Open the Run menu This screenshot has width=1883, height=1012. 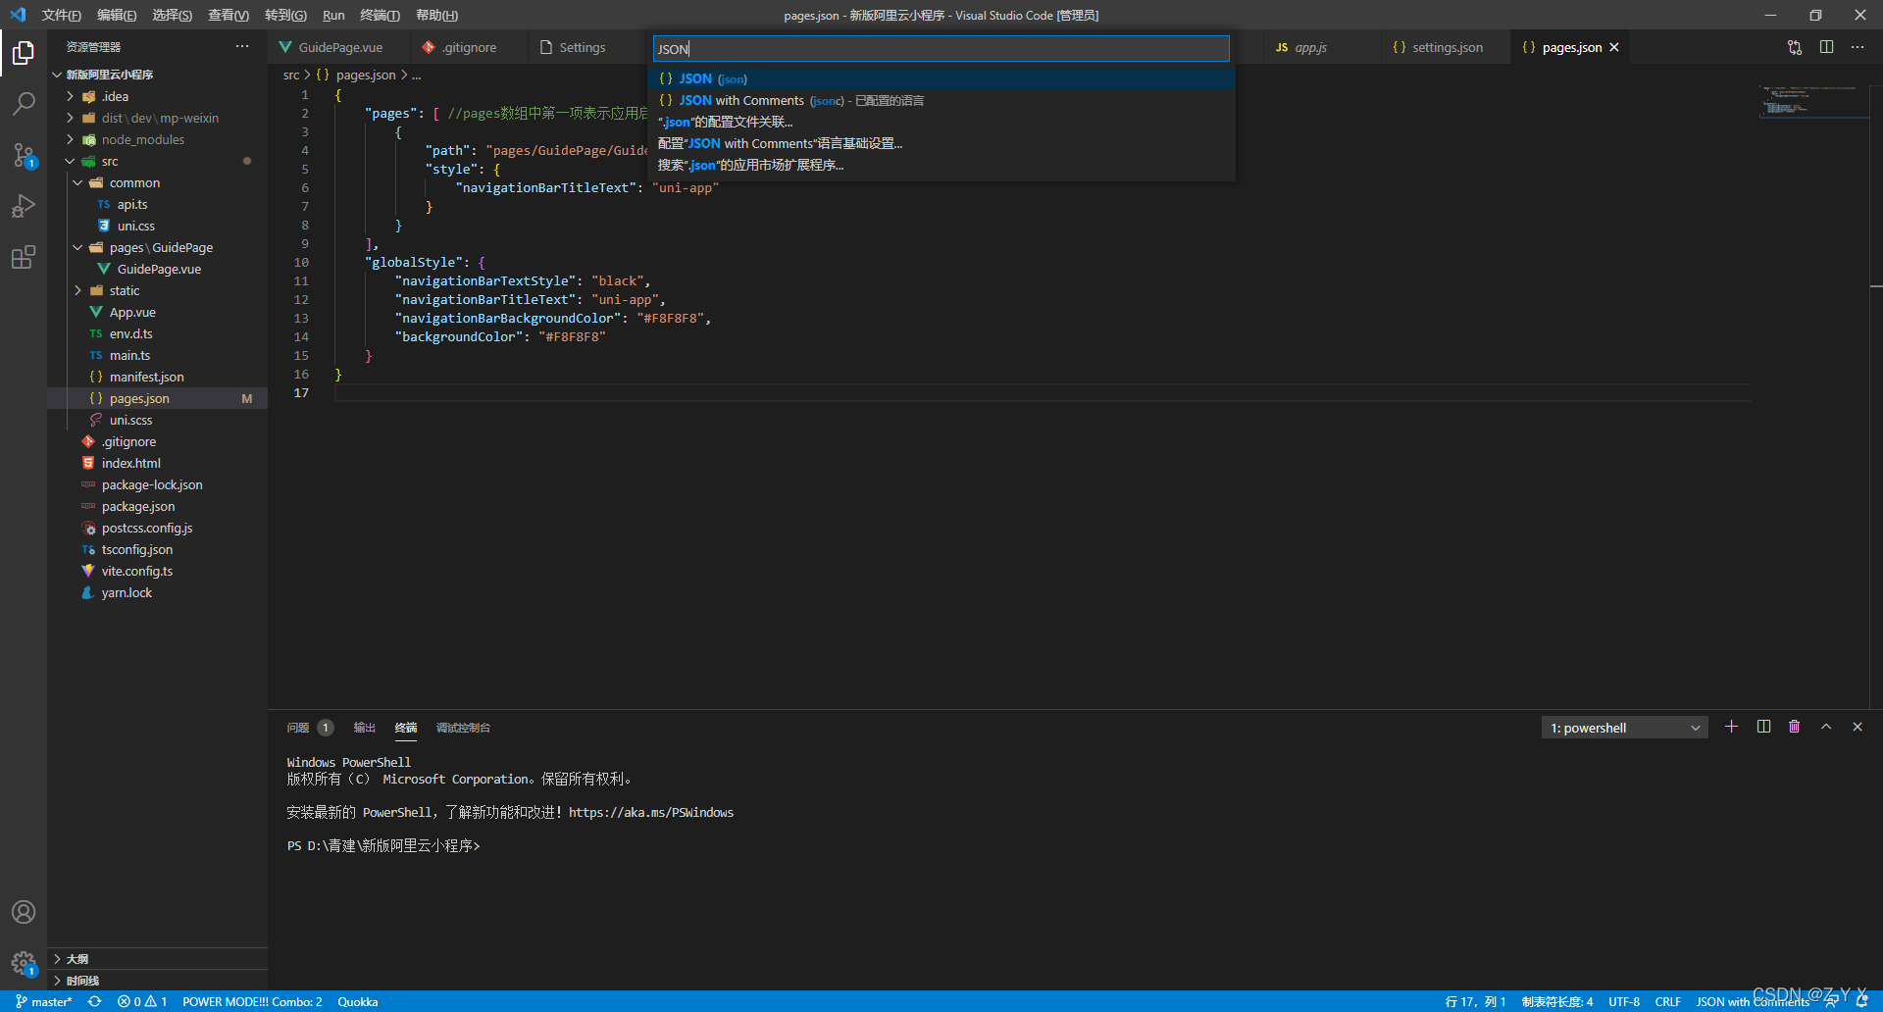pos(333,15)
